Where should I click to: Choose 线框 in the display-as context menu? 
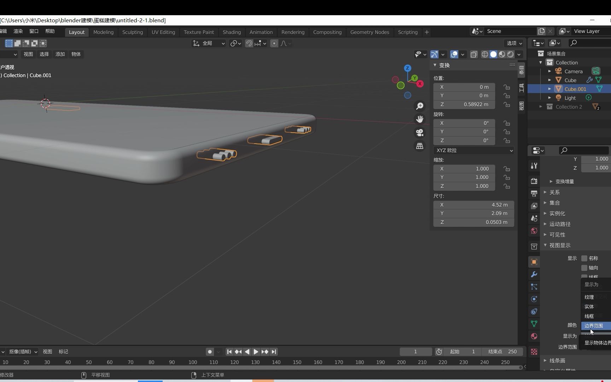590,316
